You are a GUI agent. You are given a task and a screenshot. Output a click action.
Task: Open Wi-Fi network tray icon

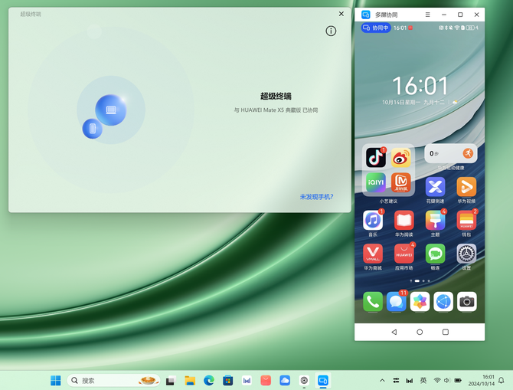[437, 381]
